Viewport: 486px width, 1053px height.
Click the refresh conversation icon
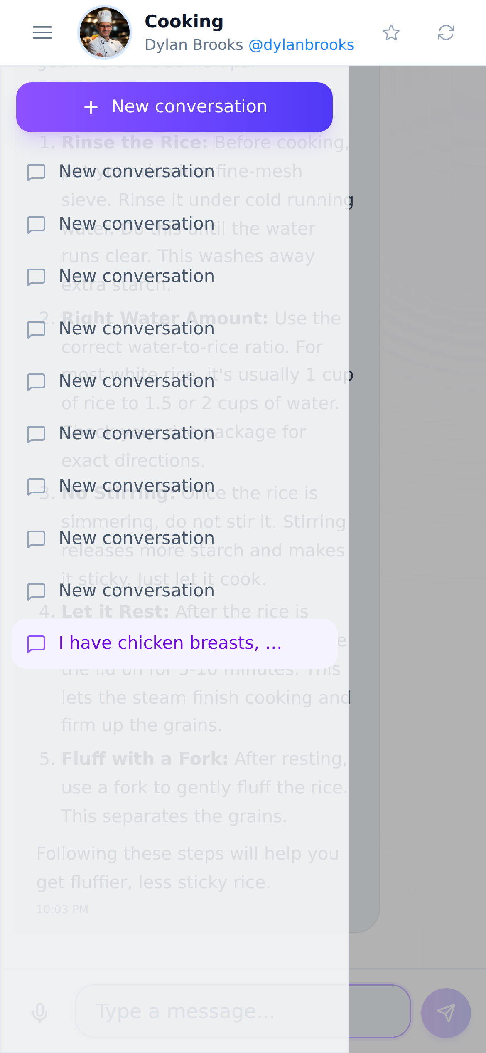coord(446,32)
